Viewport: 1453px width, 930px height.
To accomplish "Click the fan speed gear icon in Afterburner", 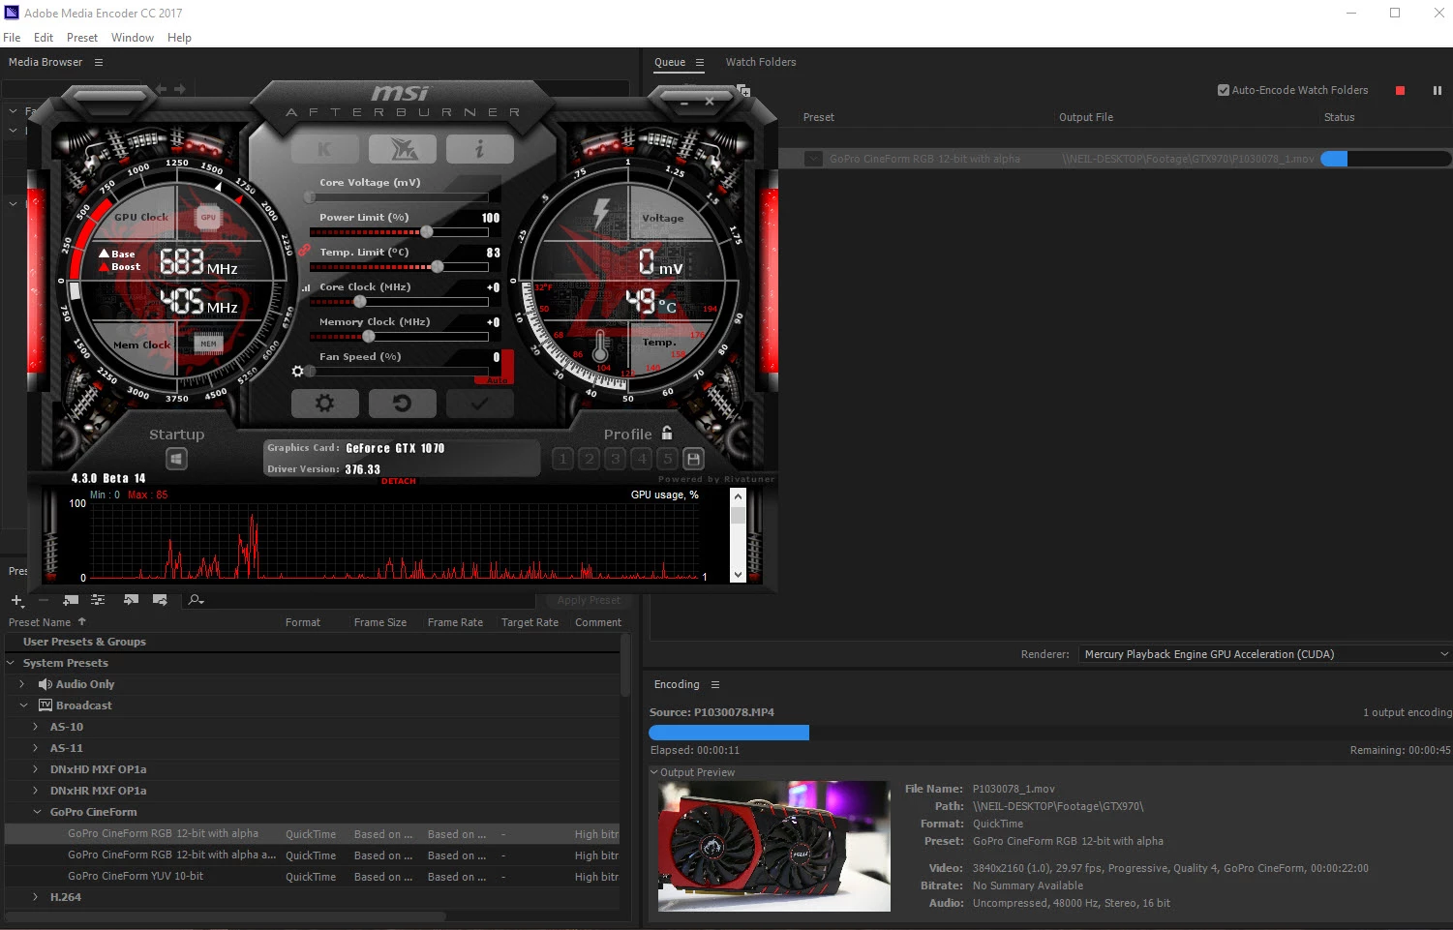I will click(x=298, y=372).
